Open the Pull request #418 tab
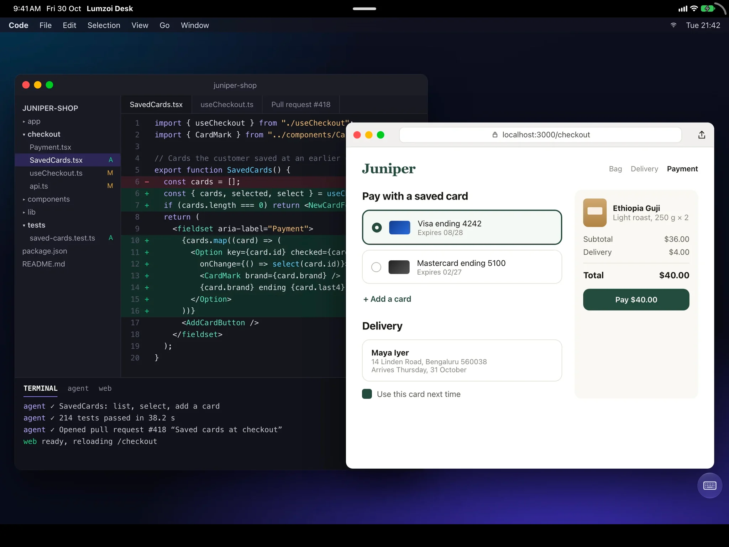 301,104
